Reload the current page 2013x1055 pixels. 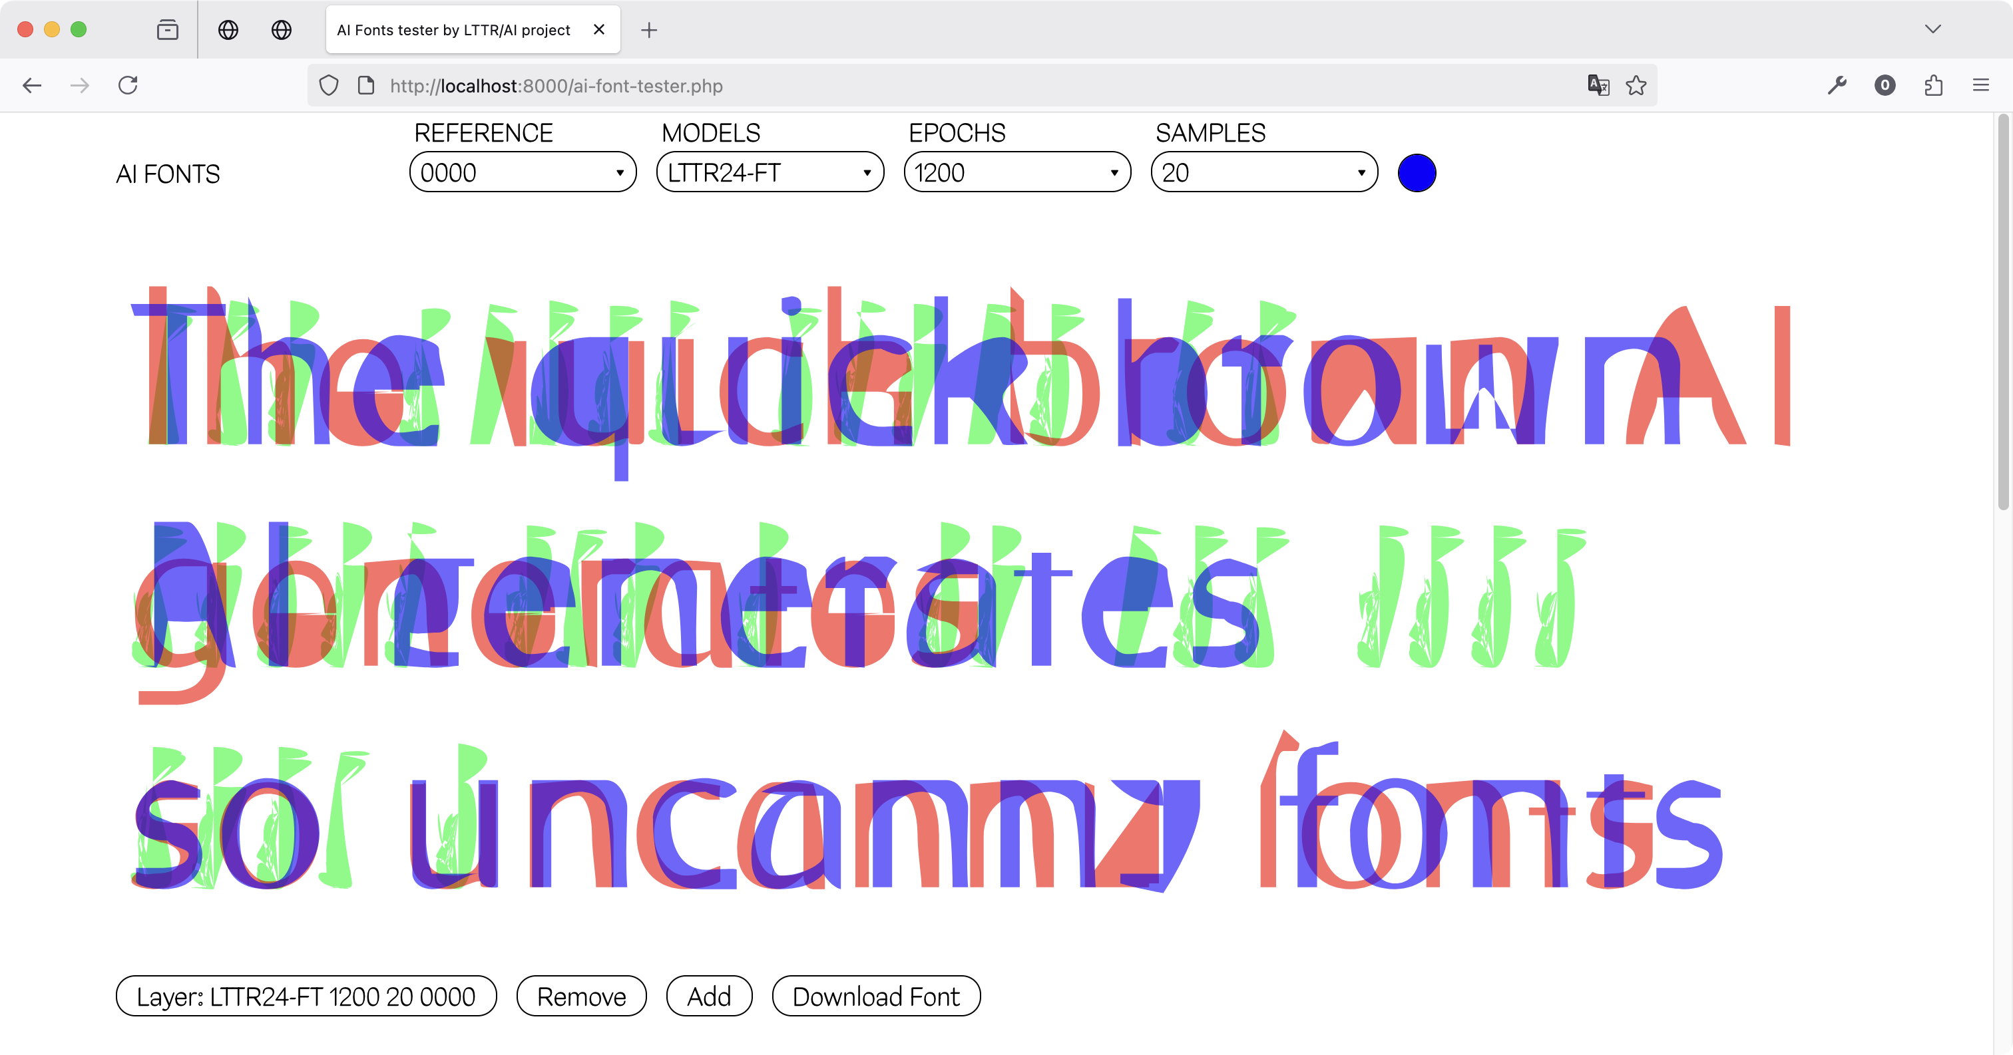point(128,85)
